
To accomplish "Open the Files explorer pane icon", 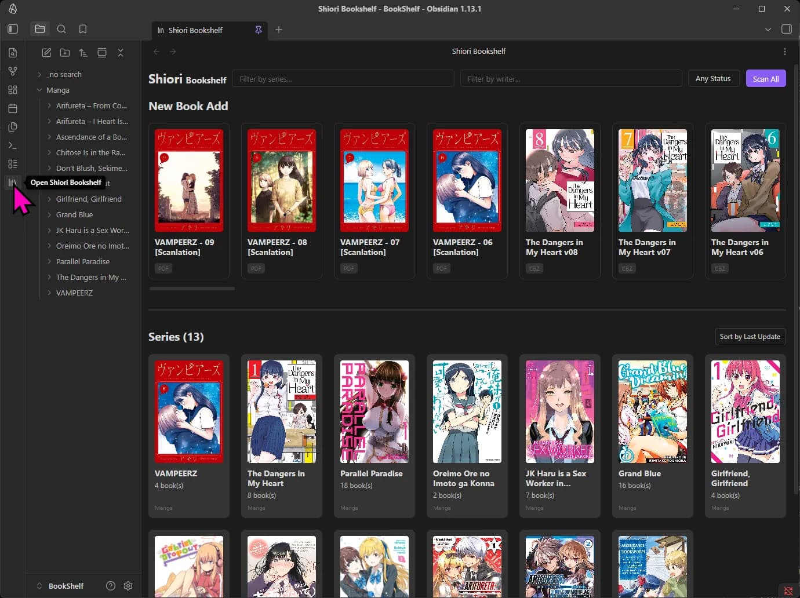I will (x=40, y=29).
